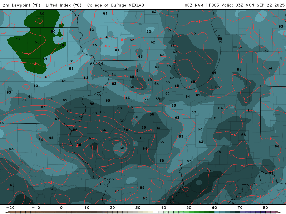Click the "Lifted Index (°C)" header label
286x214 pixels.
click(x=64, y=5)
